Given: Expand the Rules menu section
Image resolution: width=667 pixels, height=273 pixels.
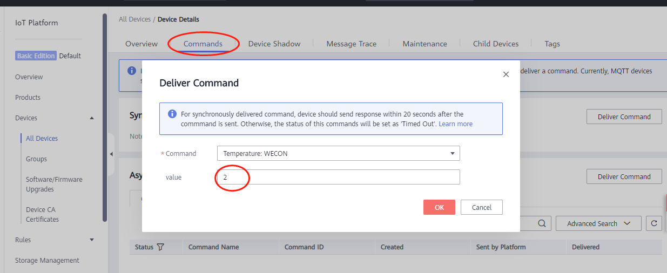Looking at the screenshot, I should [x=91, y=240].
